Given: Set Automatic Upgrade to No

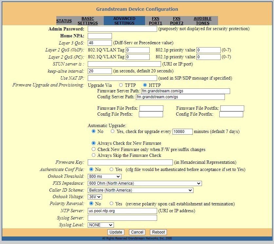Looking at the screenshot, I should 94,131.
